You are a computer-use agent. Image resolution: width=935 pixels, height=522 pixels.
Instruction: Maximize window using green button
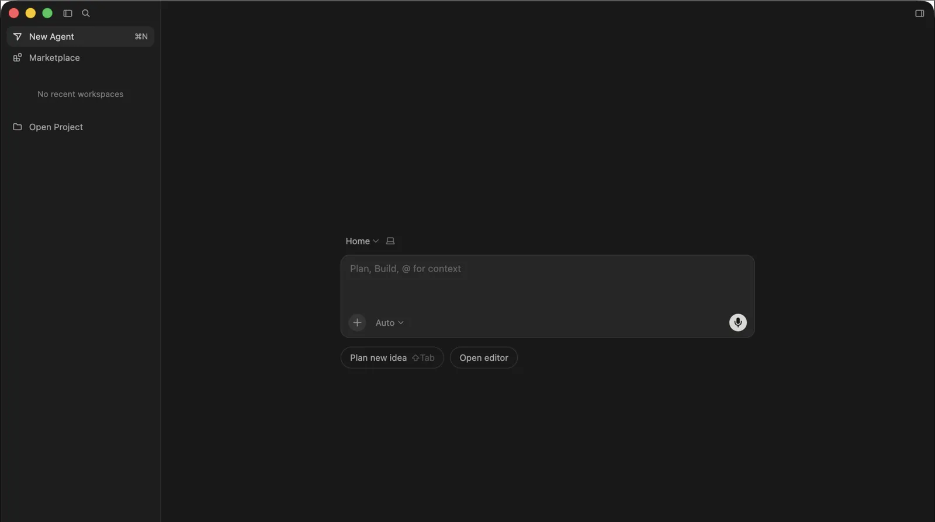point(47,13)
